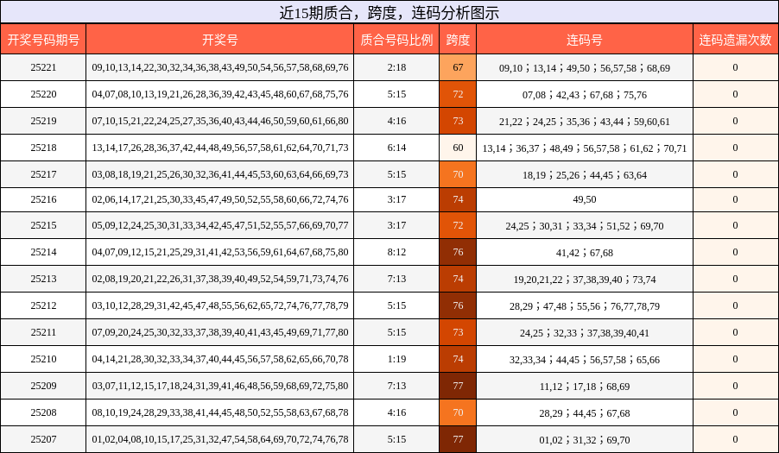Select issue number 25208
Viewport: 779px width, 453px height.
pos(43,412)
